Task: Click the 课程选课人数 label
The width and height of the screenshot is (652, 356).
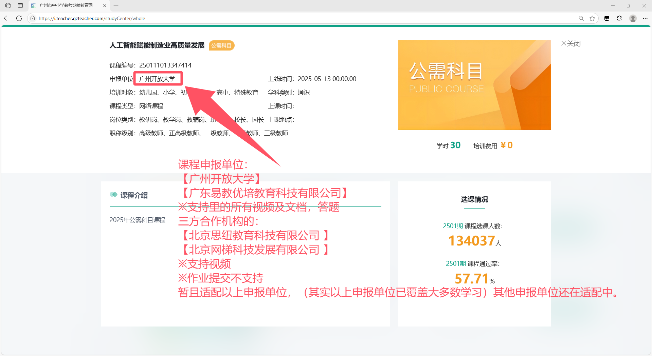Action: (484, 226)
